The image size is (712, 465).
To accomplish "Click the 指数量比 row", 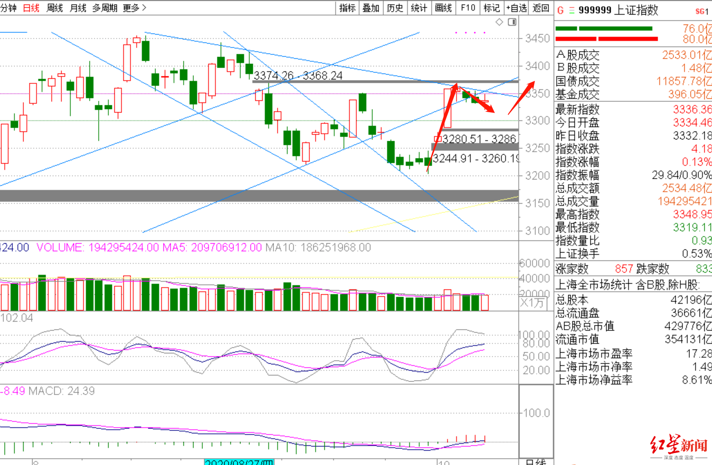I will tap(633, 241).
